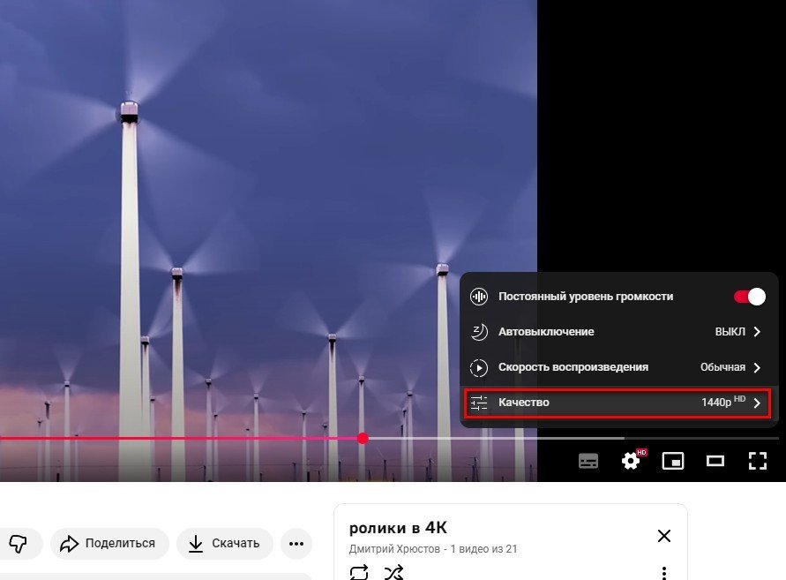The width and height of the screenshot is (786, 580).
Task: Click the chevron next to ВЫКЛ
Action: pyautogui.click(x=757, y=332)
